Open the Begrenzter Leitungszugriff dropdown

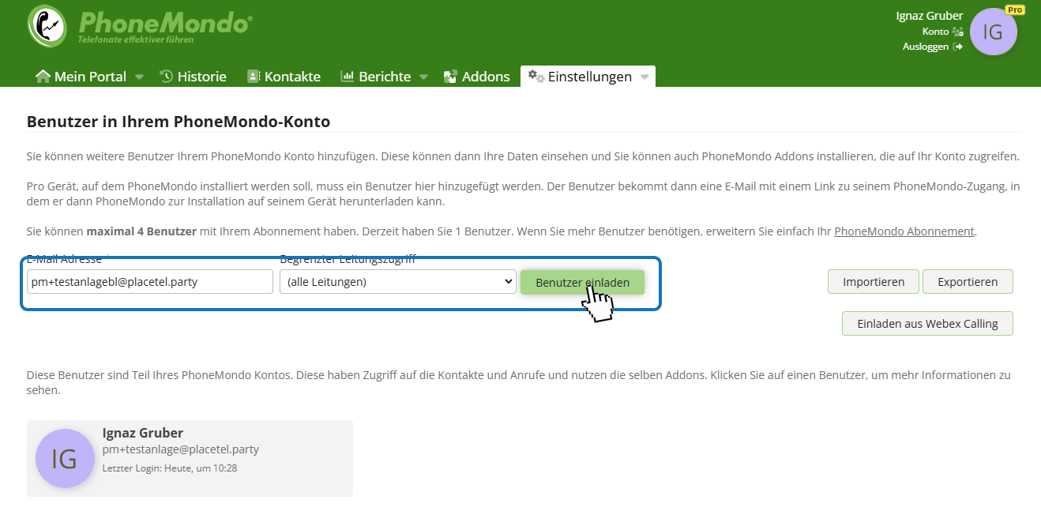pos(397,282)
